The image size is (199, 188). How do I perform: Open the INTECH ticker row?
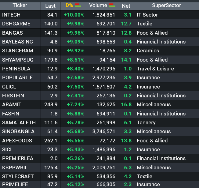click(11, 15)
